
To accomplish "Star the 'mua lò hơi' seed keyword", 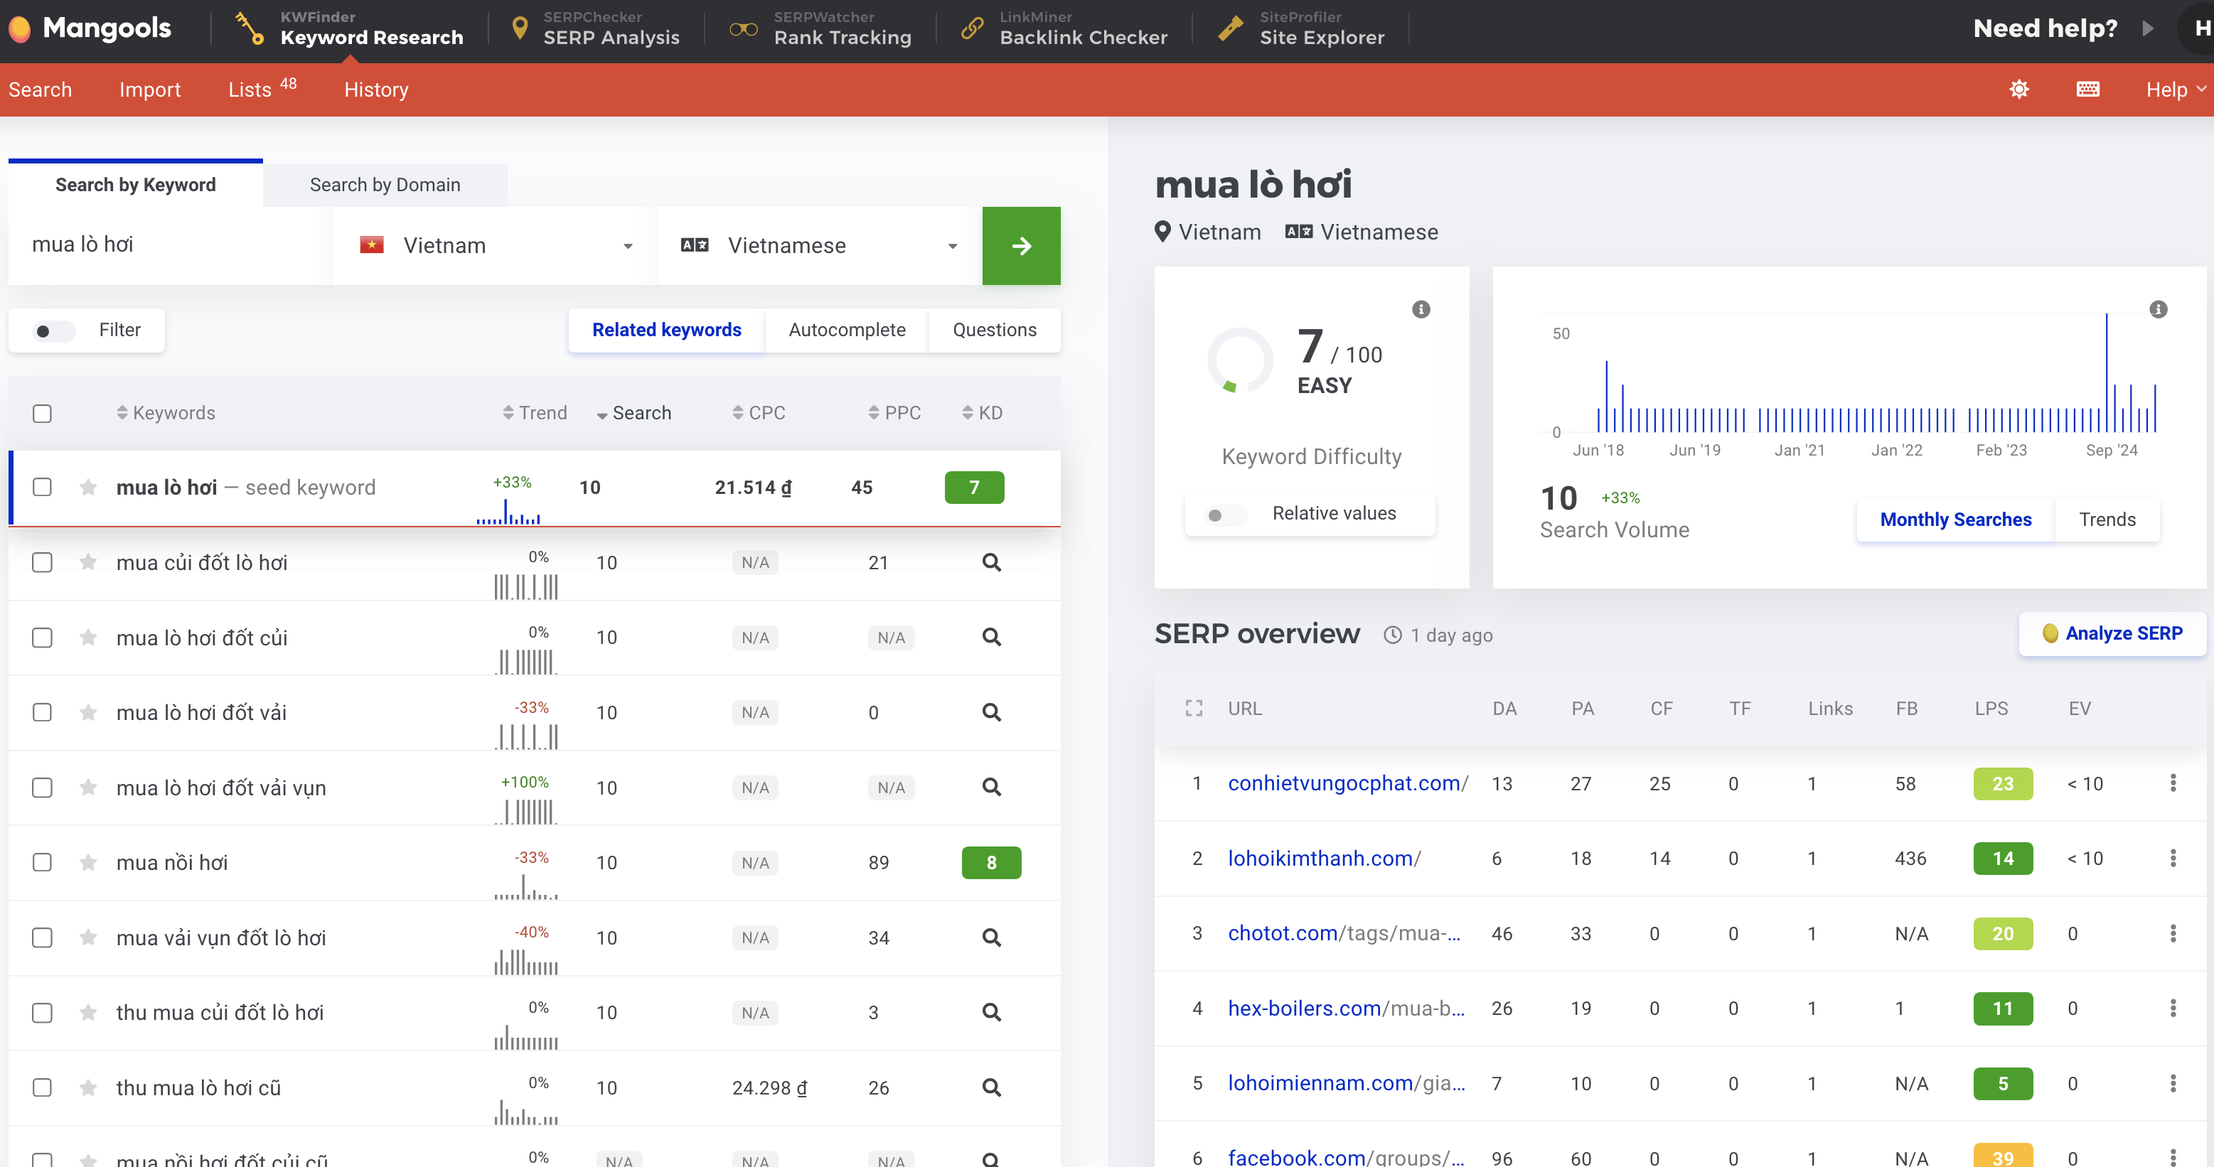I will pos(87,488).
